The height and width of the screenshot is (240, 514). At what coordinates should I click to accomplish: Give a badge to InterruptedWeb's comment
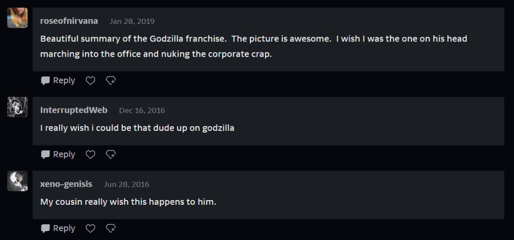tap(110, 155)
